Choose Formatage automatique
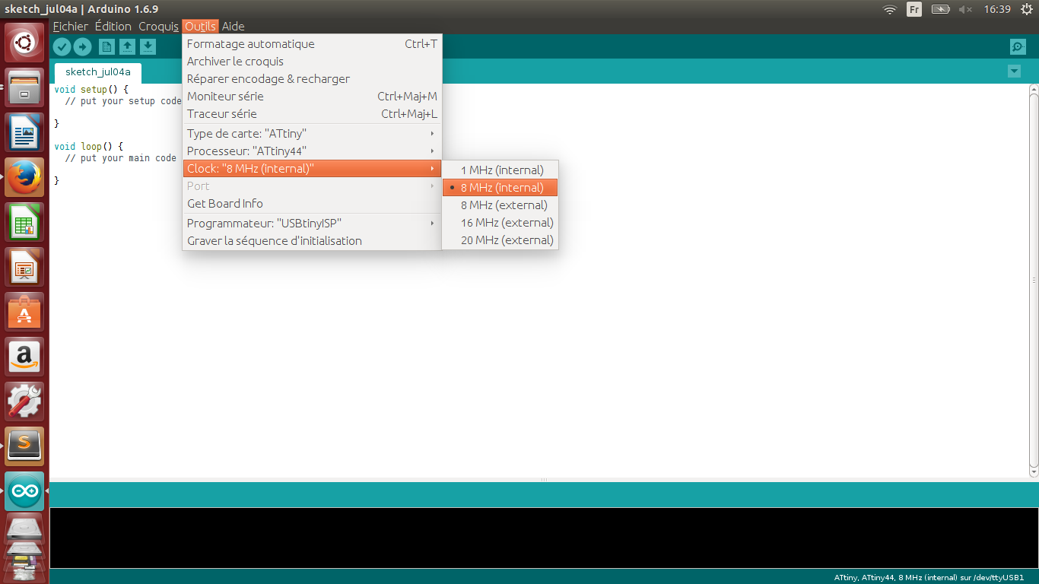The width and height of the screenshot is (1039, 584). tap(312, 43)
